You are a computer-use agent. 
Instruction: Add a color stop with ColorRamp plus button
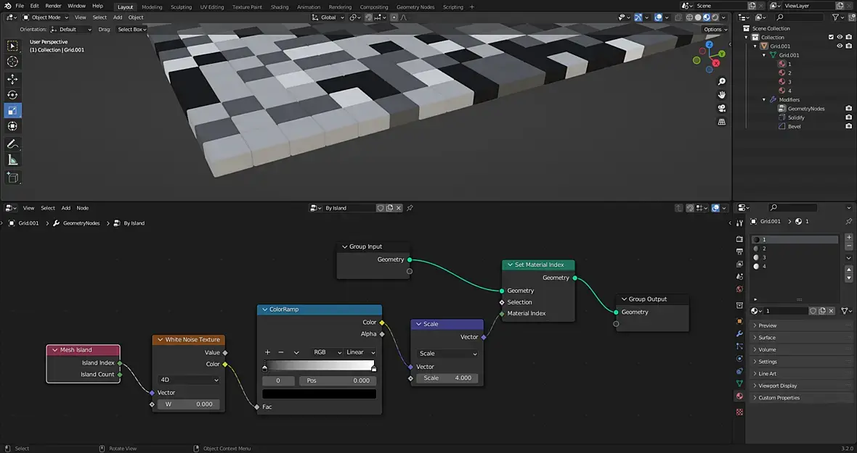click(267, 352)
